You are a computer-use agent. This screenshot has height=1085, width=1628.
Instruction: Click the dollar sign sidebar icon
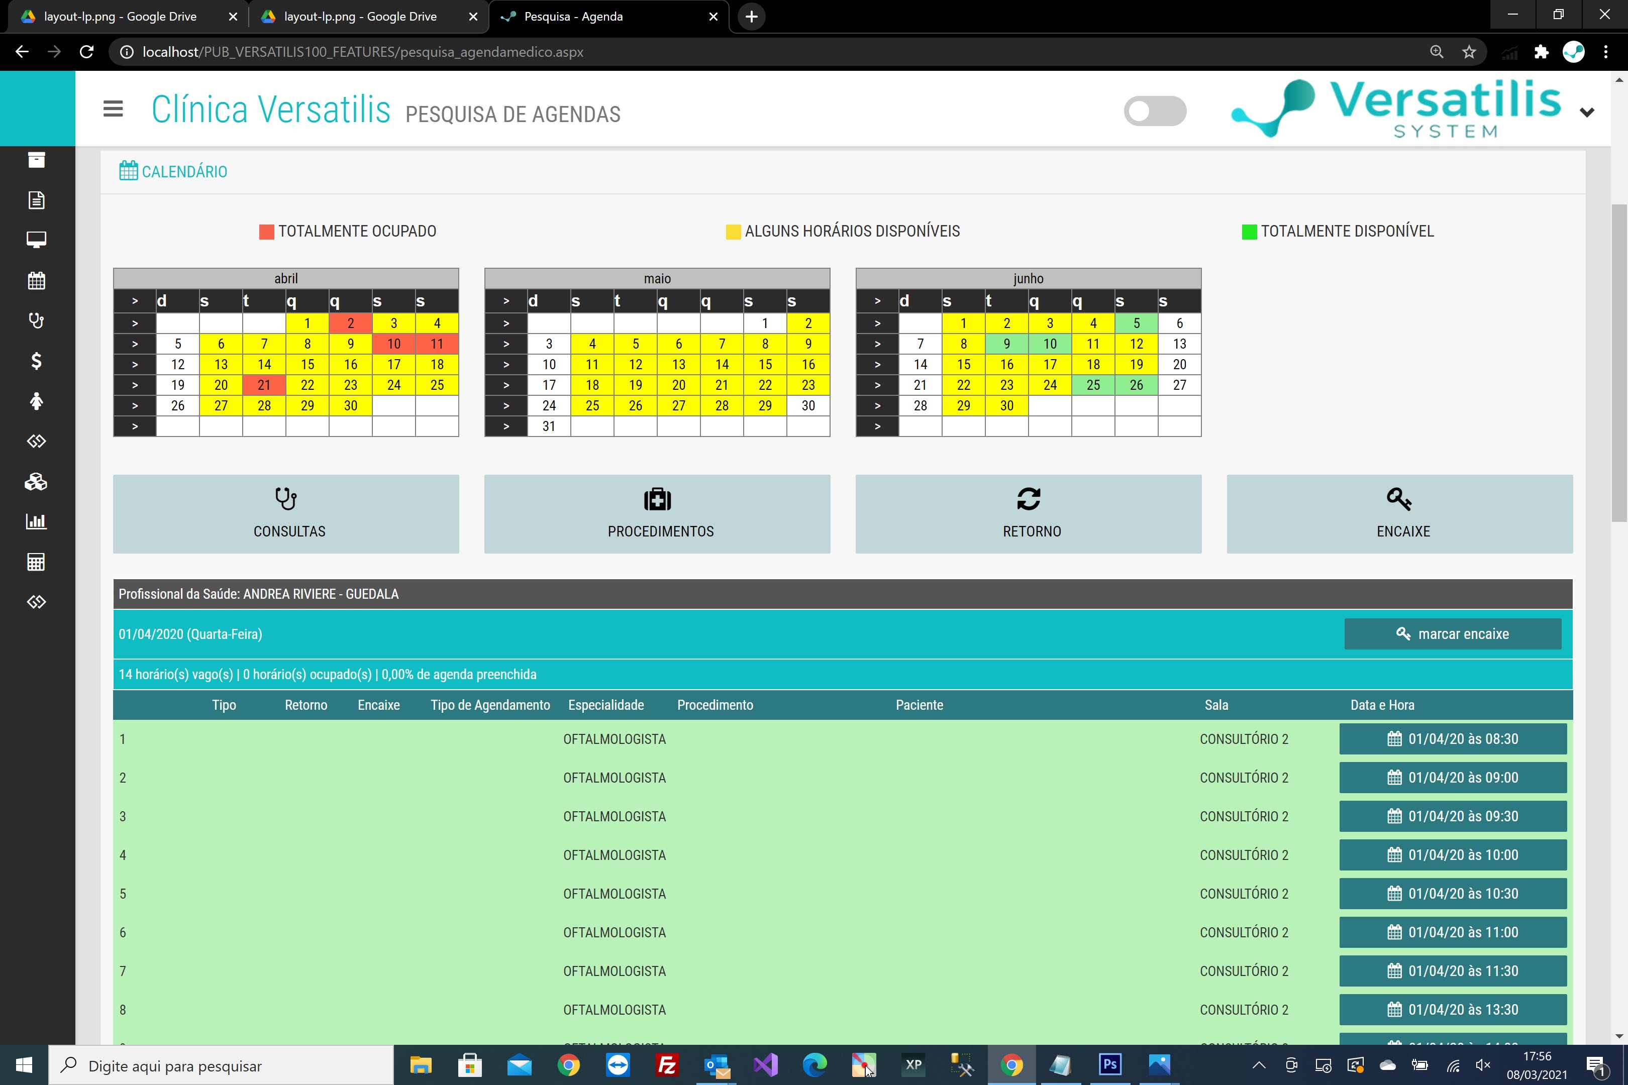[36, 361]
